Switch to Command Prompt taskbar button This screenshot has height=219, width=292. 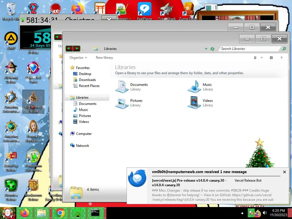point(95,213)
